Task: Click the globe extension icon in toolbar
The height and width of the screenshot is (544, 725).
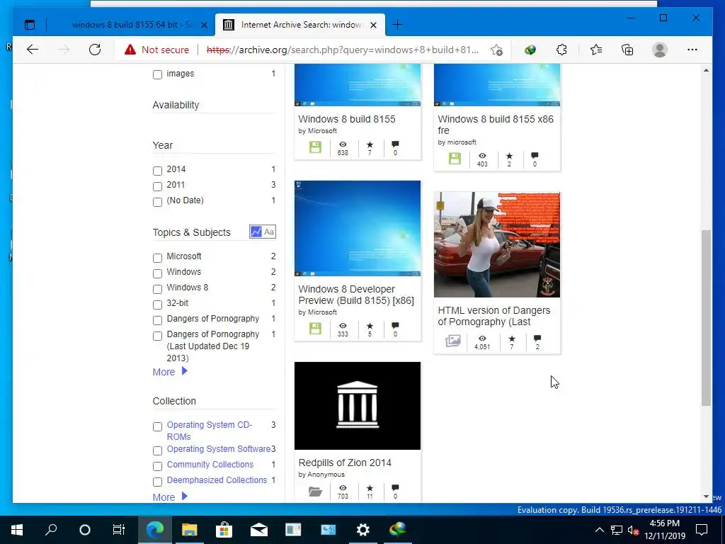Action: (x=530, y=50)
